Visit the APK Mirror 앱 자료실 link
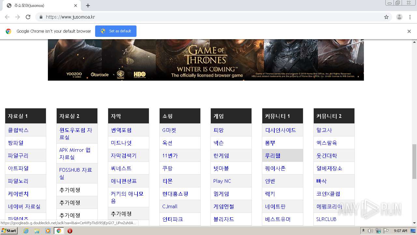This screenshot has height=235, width=417. (x=75, y=153)
